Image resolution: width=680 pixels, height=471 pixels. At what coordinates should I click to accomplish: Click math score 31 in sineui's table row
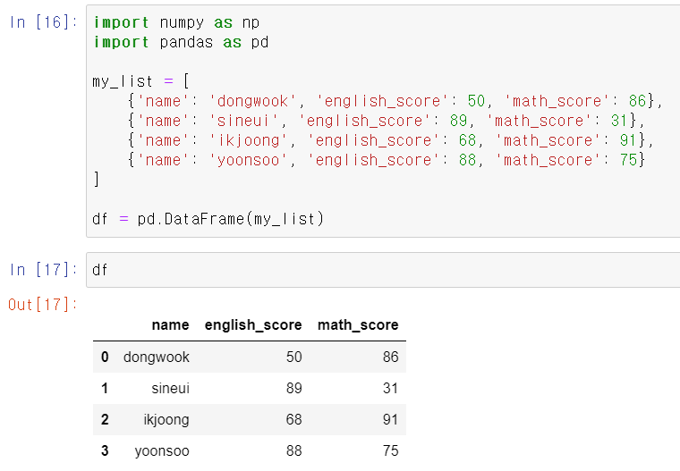(390, 388)
